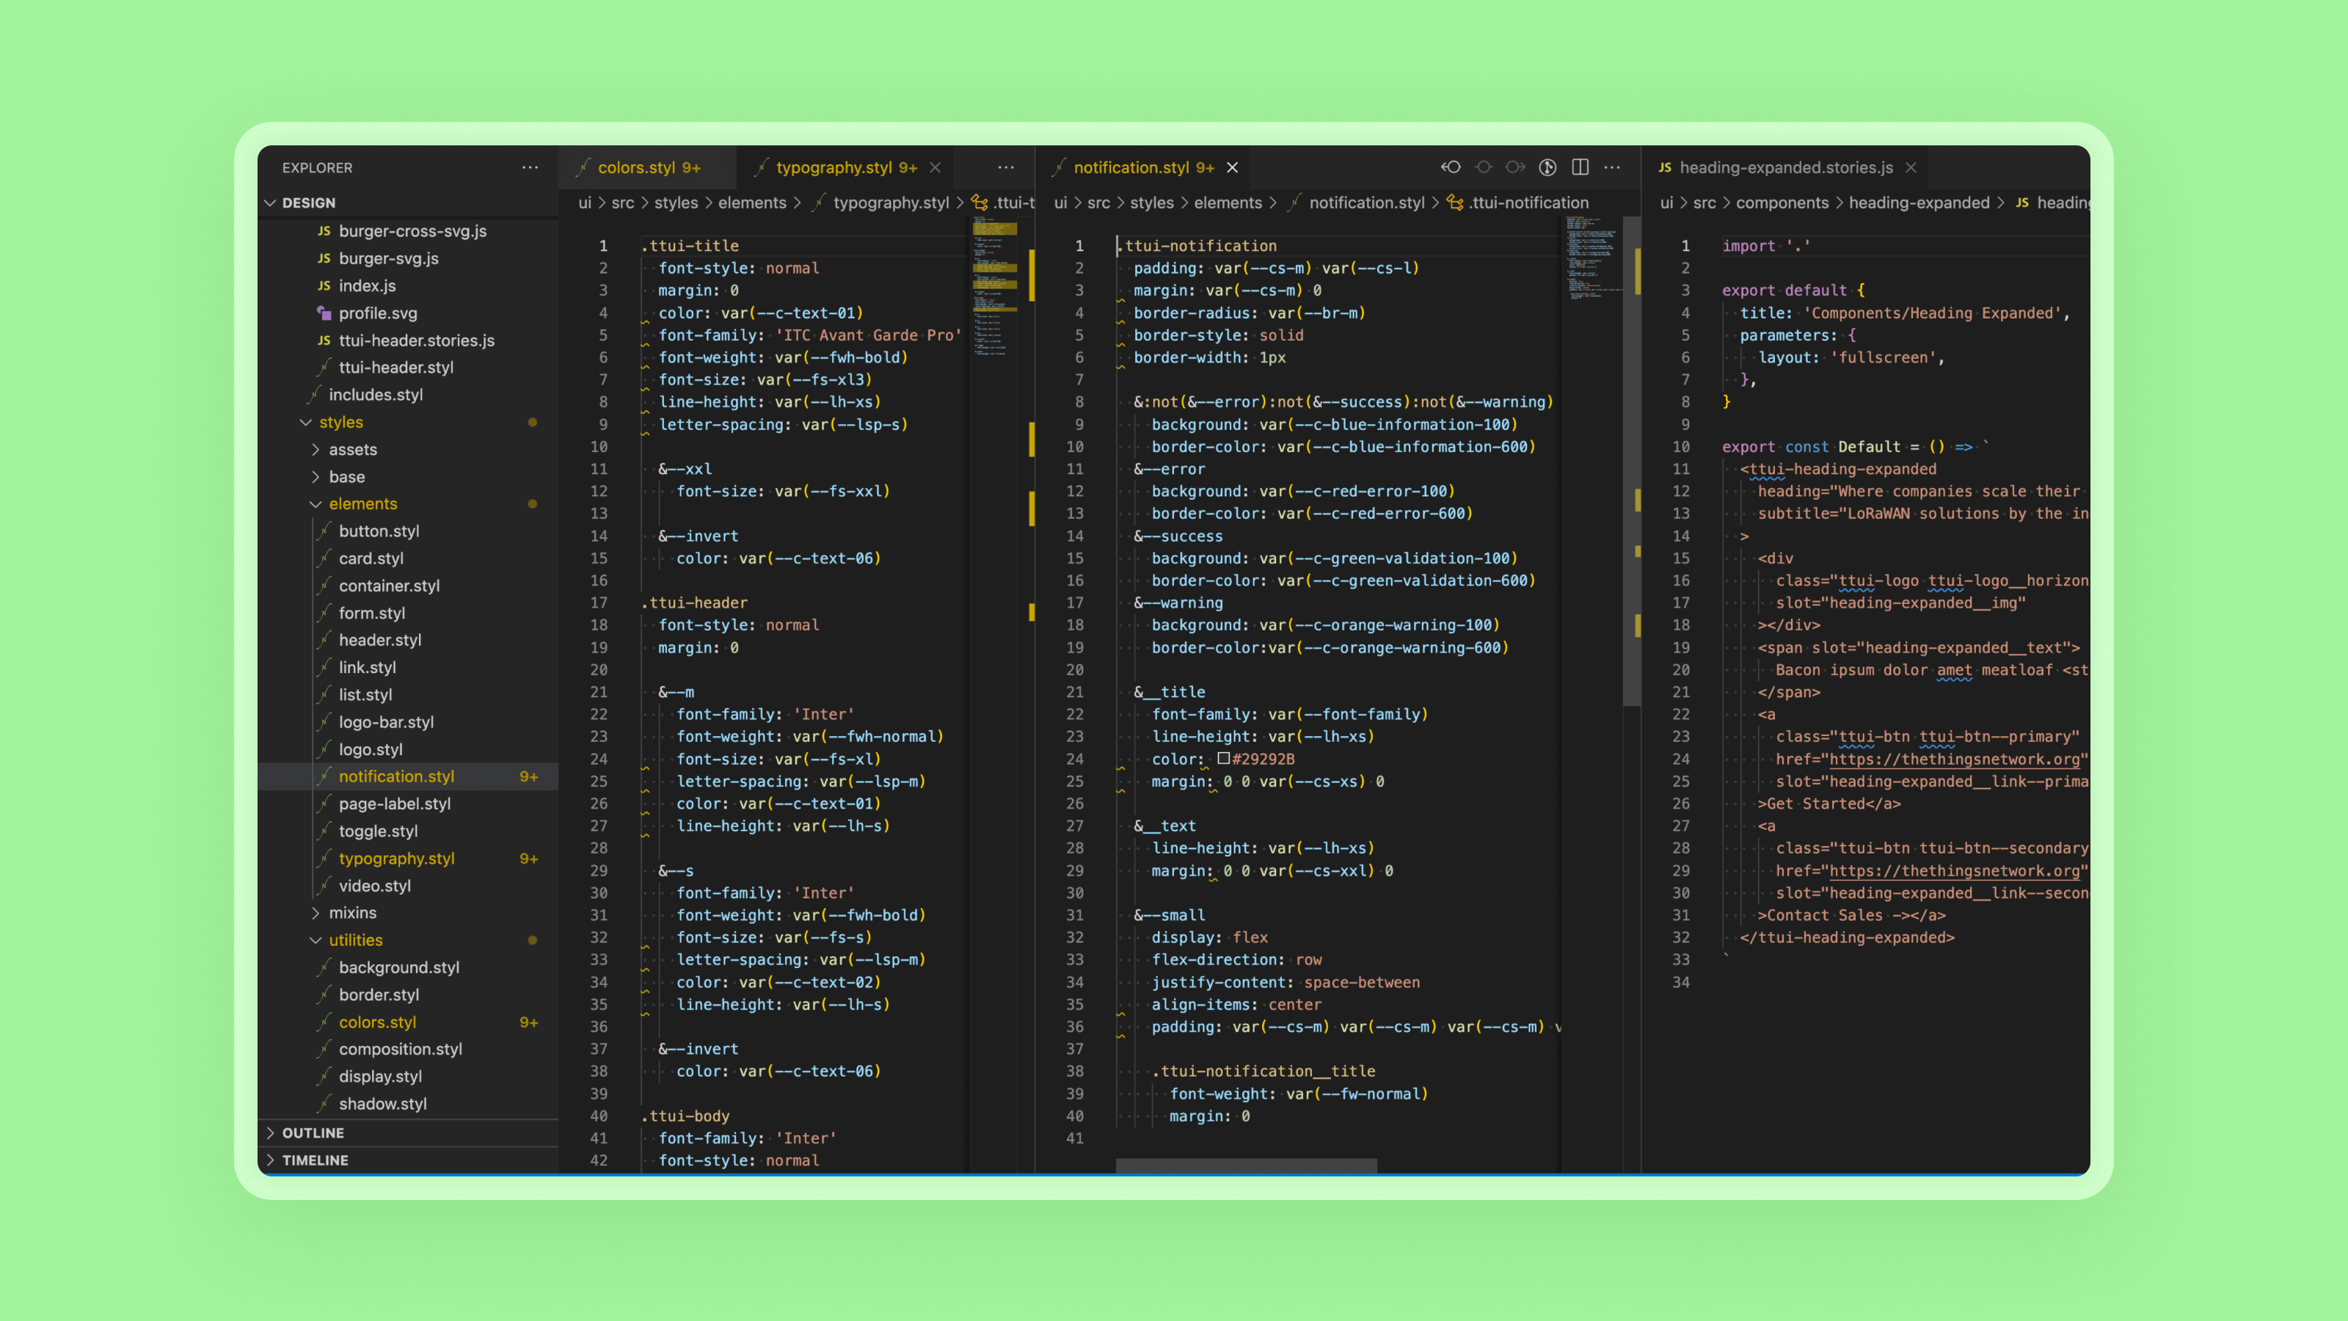2348x1321 pixels.
Task: Switch to the notification.styl tab
Action: coord(1130,168)
